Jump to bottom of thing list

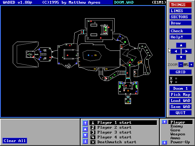click(x=85, y=141)
